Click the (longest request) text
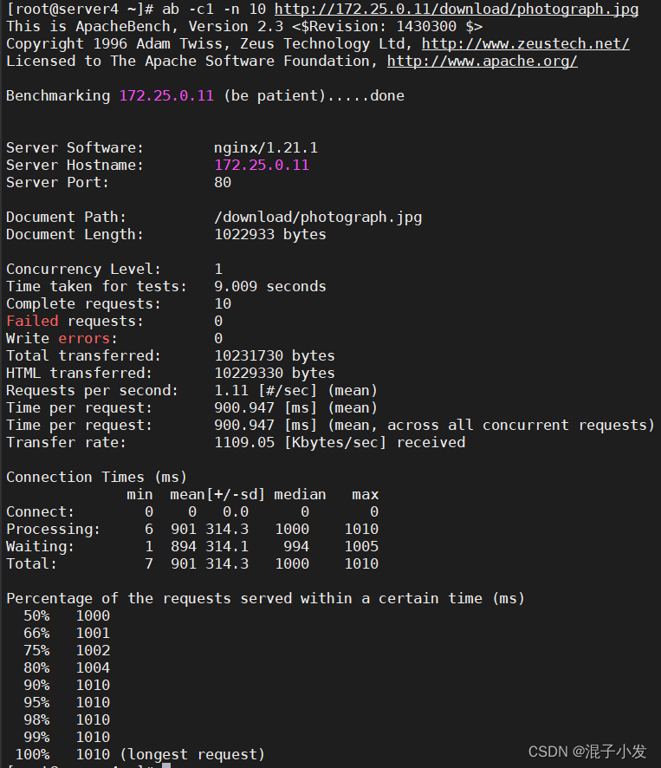This screenshot has height=768, width=661. coord(192,755)
